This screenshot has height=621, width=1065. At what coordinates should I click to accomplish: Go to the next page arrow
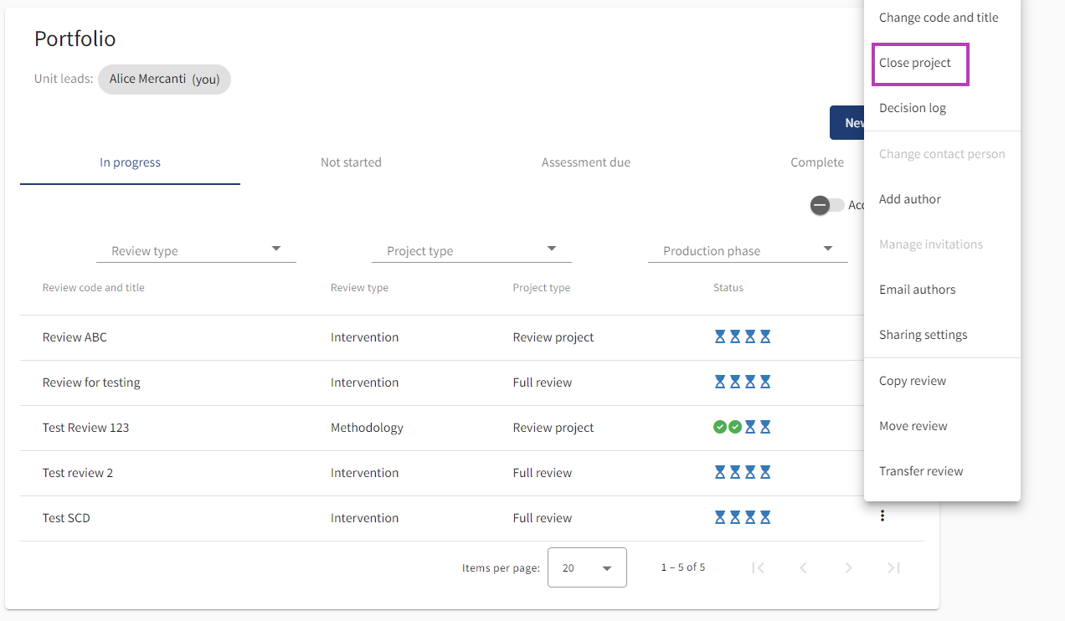click(x=848, y=567)
